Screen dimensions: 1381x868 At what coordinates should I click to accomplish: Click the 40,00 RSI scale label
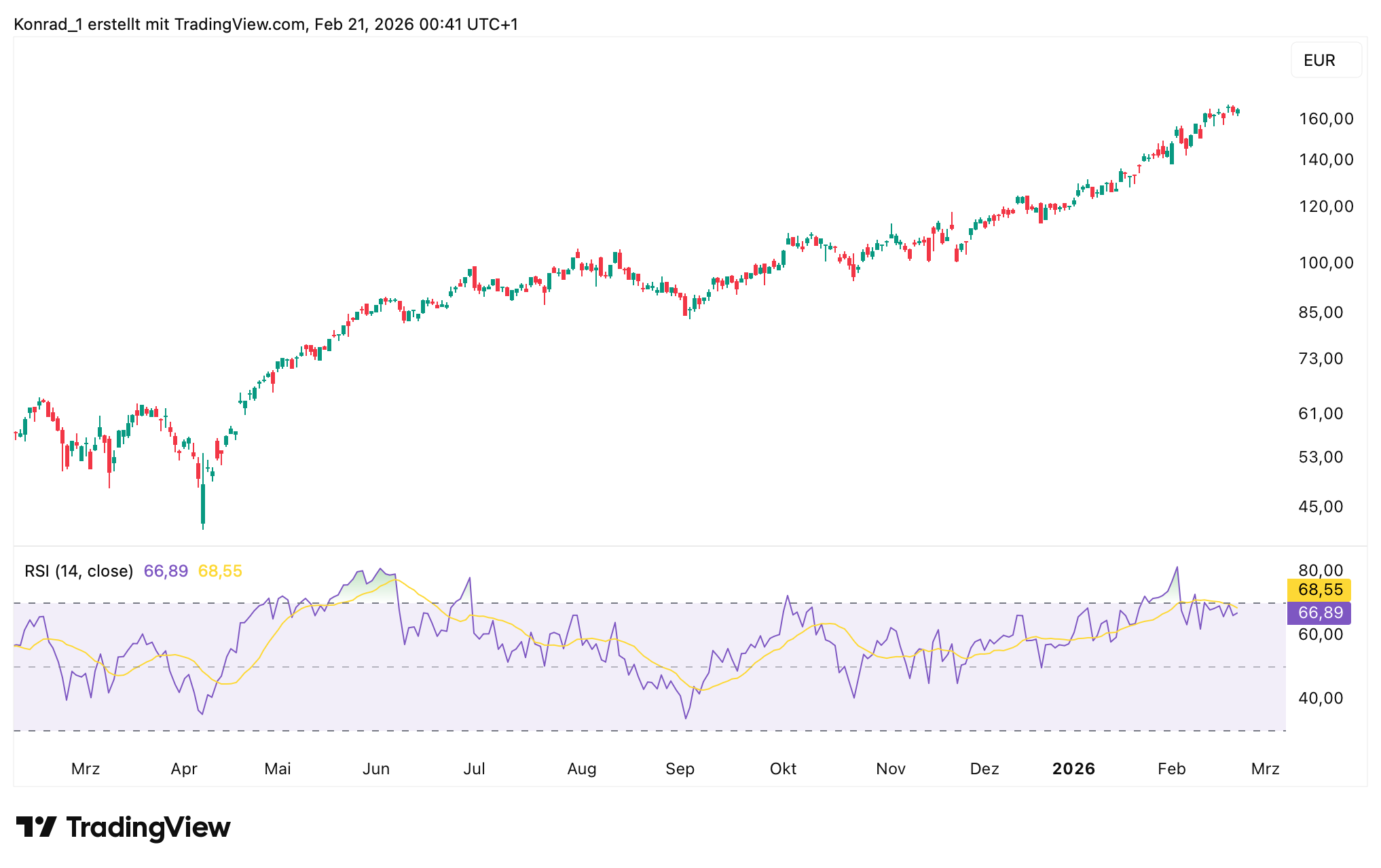coord(1321,698)
